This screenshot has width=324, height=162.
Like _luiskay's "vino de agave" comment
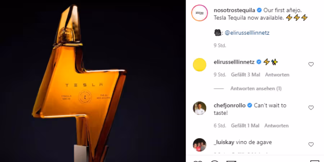(x=311, y=144)
